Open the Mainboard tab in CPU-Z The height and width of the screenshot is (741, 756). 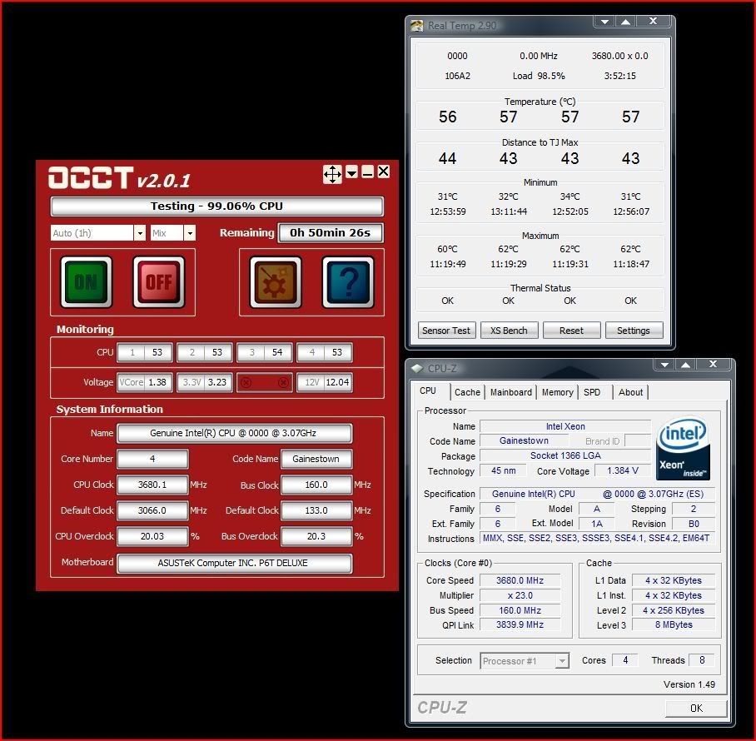point(511,392)
